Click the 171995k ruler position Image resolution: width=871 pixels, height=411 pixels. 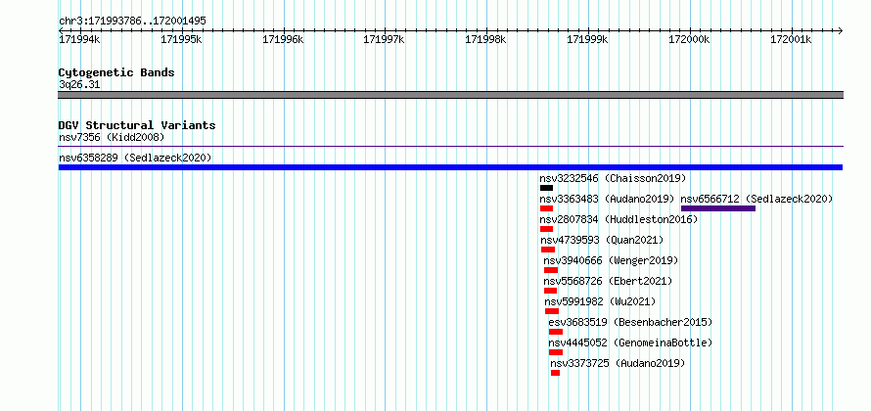[x=181, y=40]
